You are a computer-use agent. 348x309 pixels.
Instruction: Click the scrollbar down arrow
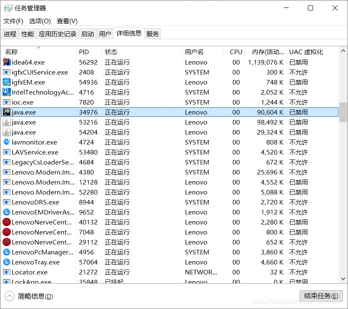tap(343, 279)
